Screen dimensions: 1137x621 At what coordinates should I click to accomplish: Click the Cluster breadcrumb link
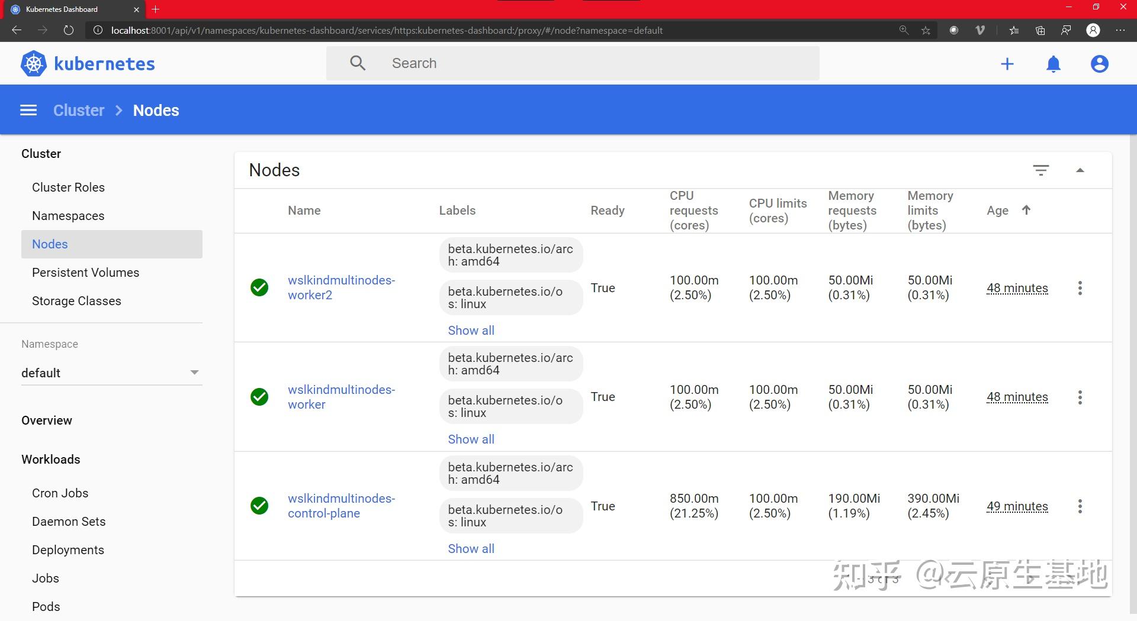click(79, 111)
